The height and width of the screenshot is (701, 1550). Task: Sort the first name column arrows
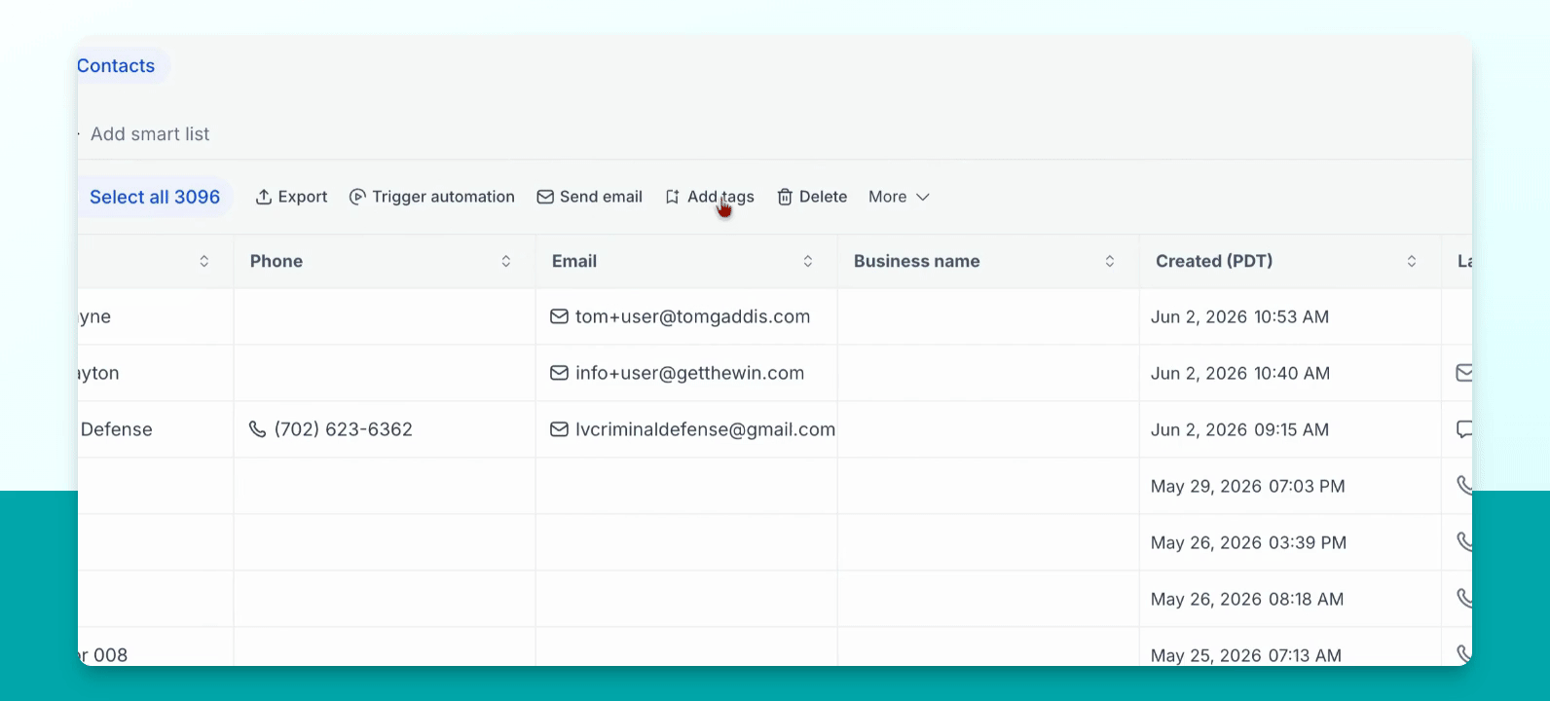(204, 261)
